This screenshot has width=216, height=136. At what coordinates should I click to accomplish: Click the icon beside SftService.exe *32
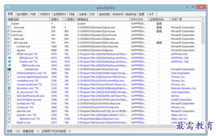[9, 54]
